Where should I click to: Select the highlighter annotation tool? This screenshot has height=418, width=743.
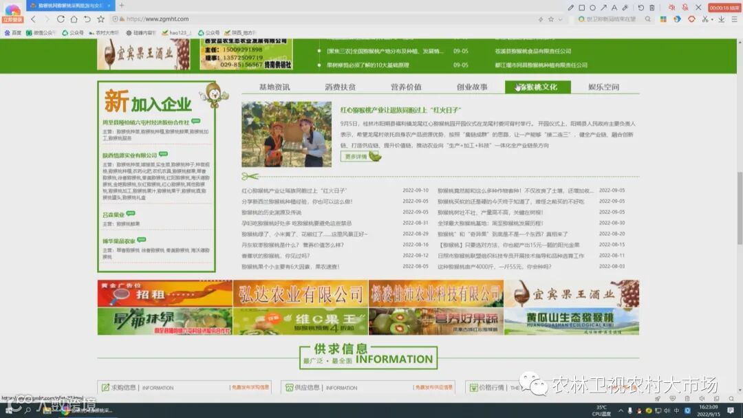pyautogui.click(x=625, y=8)
